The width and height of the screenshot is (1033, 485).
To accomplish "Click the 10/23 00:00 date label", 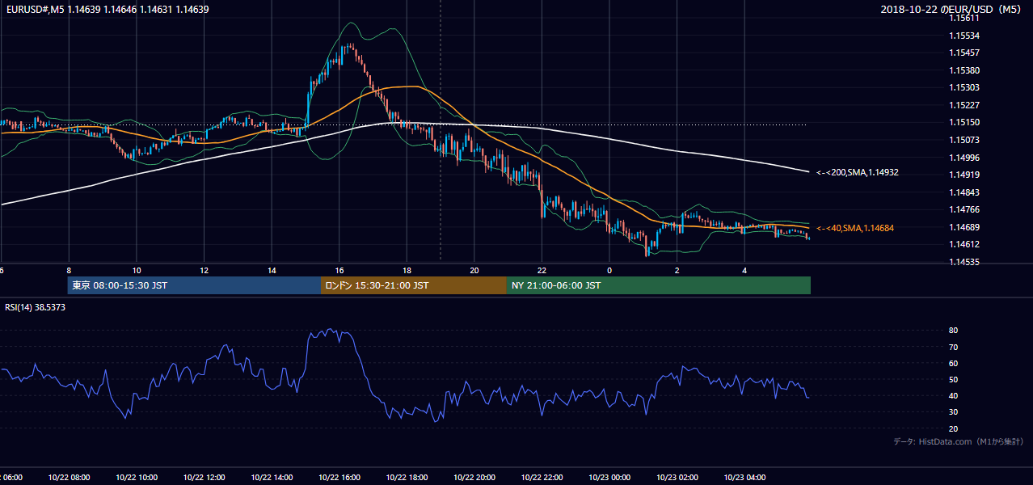I will [609, 478].
